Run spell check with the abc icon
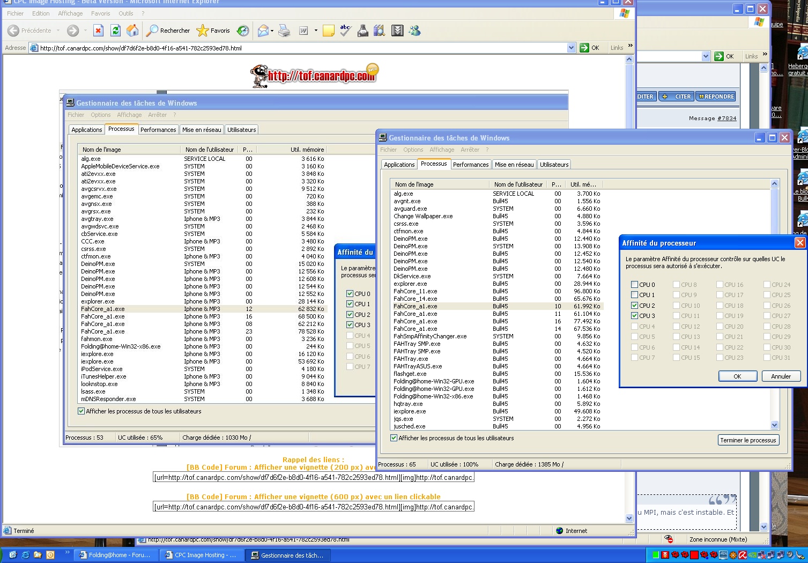The image size is (808, 563). click(345, 31)
